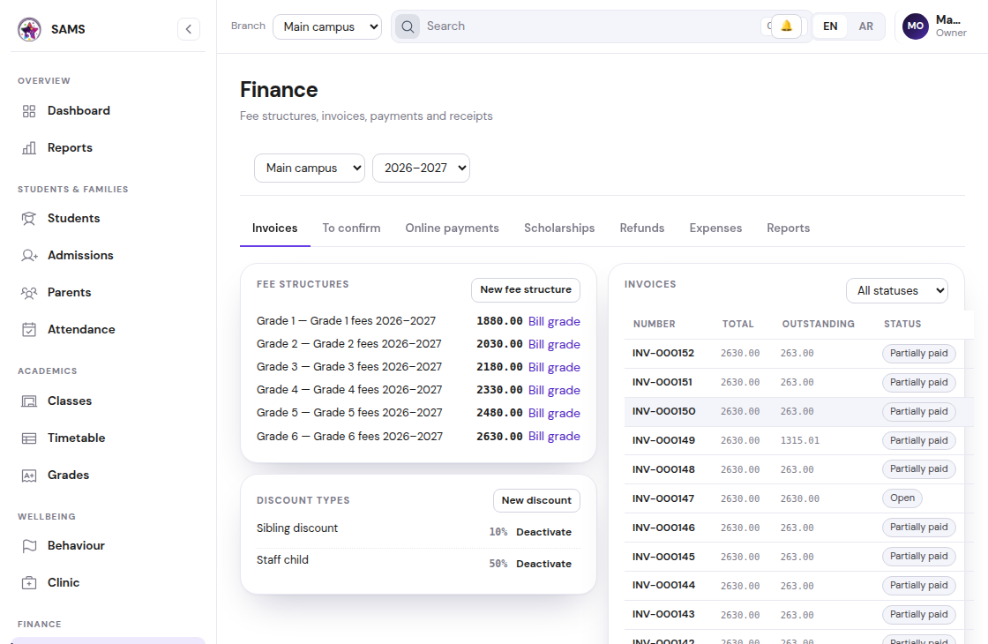Open Clinic via the medical kit icon
Viewport: 988px width, 644px height.
point(29,583)
